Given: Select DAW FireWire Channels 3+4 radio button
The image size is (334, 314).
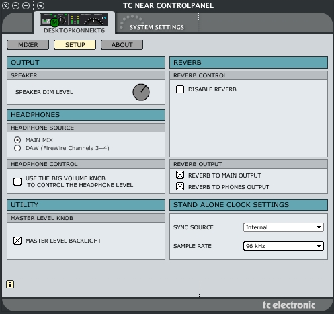Looking at the screenshot, I should click(x=17, y=148).
